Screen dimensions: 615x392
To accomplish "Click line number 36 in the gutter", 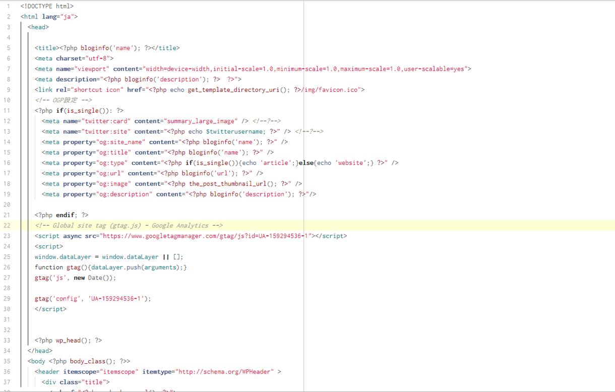I will coord(7,372).
